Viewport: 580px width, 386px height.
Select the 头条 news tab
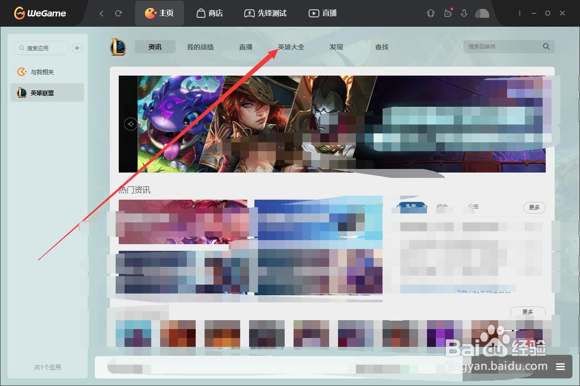point(411,207)
